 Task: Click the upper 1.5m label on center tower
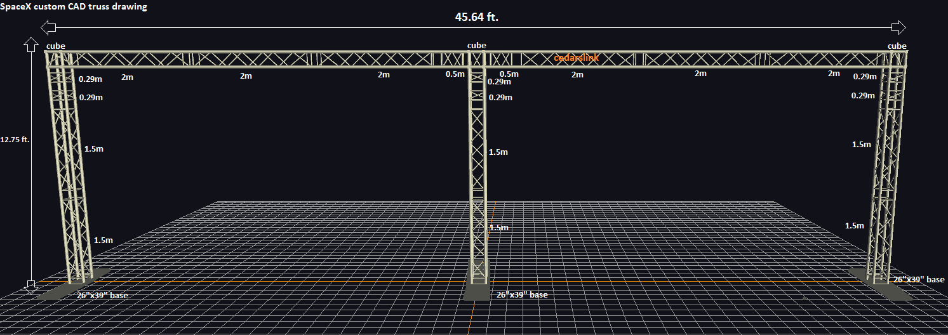498,152
